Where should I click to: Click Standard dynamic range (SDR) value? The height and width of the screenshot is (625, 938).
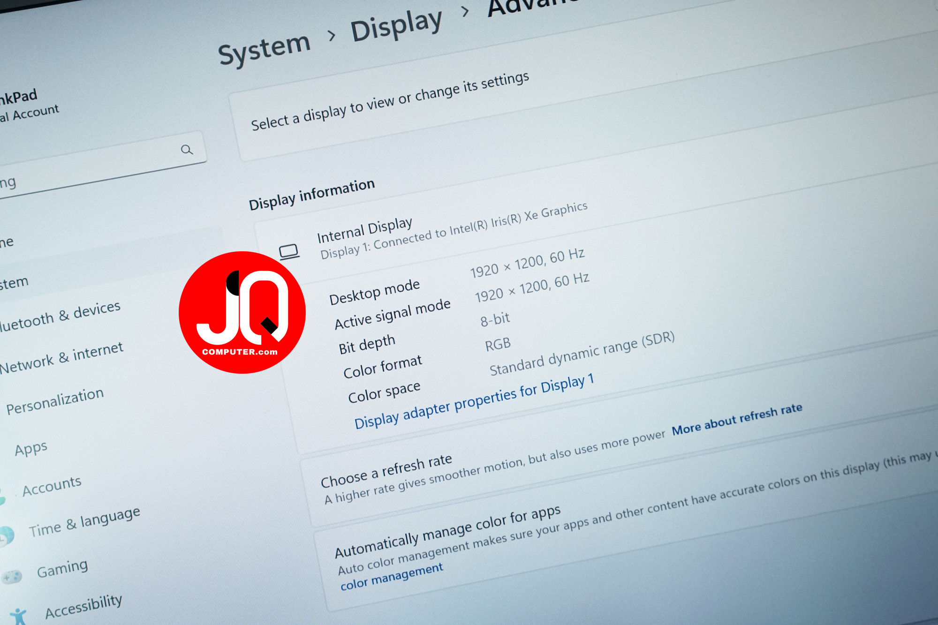pyautogui.click(x=582, y=354)
